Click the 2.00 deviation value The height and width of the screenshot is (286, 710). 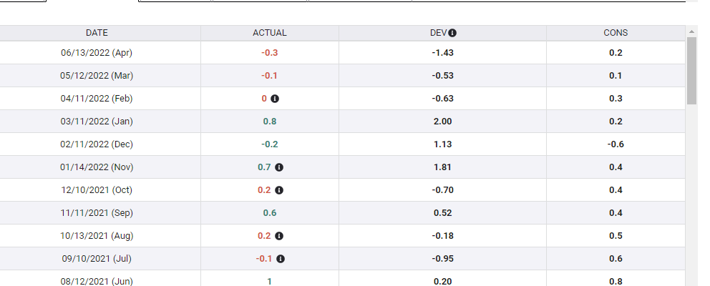(442, 122)
